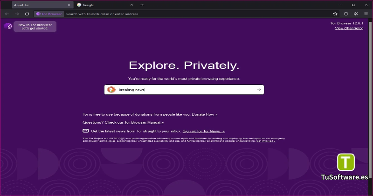Bookmark this page with the star icon
Image resolution: width=373 pixels, height=196 pixels.
coord(335,14)
